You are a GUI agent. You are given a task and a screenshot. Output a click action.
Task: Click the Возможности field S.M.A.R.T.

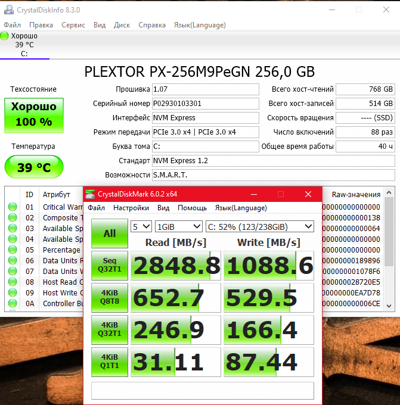click(274, 175)
